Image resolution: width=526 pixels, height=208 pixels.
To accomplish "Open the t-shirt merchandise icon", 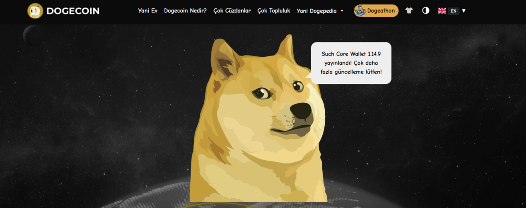I will pos(409,10).
